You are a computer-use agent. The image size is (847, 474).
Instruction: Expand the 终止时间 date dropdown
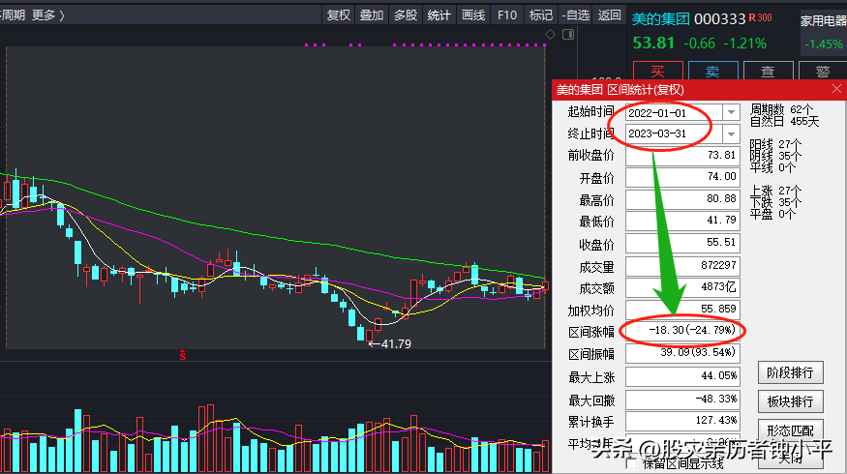click(x=731, y=133)
